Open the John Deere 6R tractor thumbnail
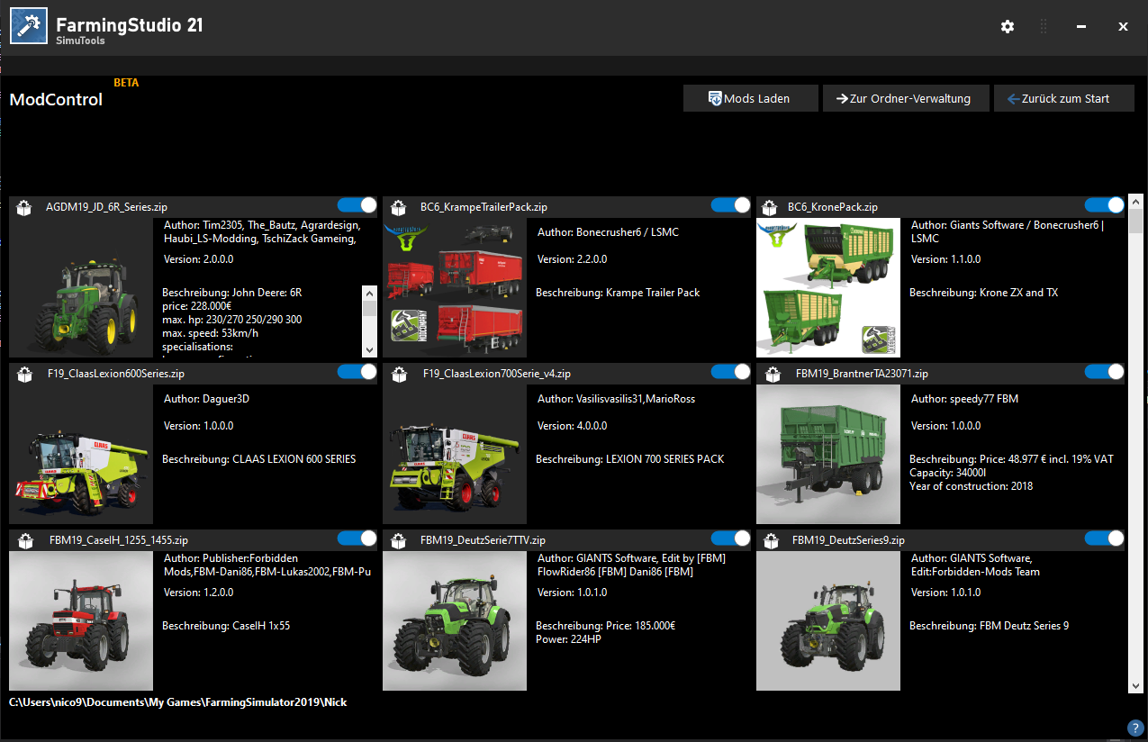The image size is (1148, 742). coord(81,288)
